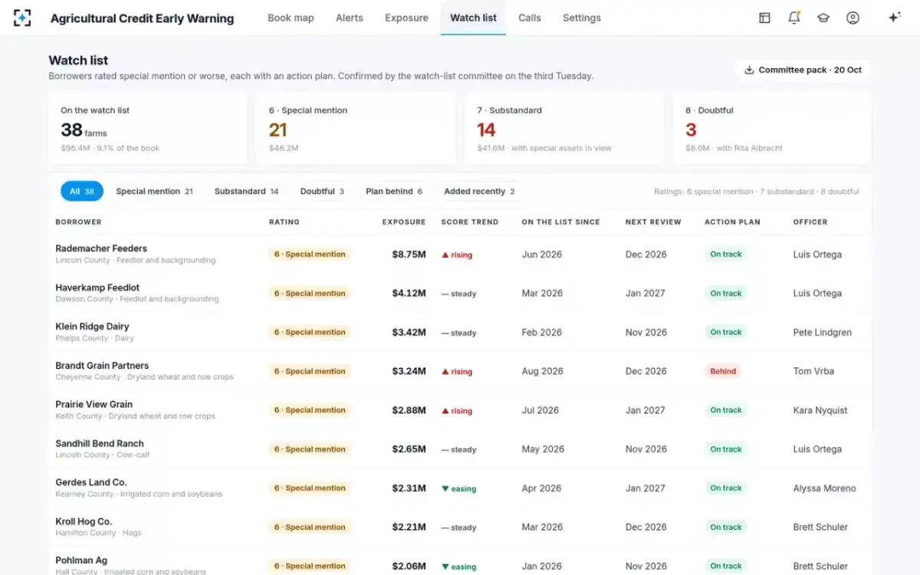Open the layout panel icon
The height and width of the screenshot is (575, 920).
click(x=764, y=18)
